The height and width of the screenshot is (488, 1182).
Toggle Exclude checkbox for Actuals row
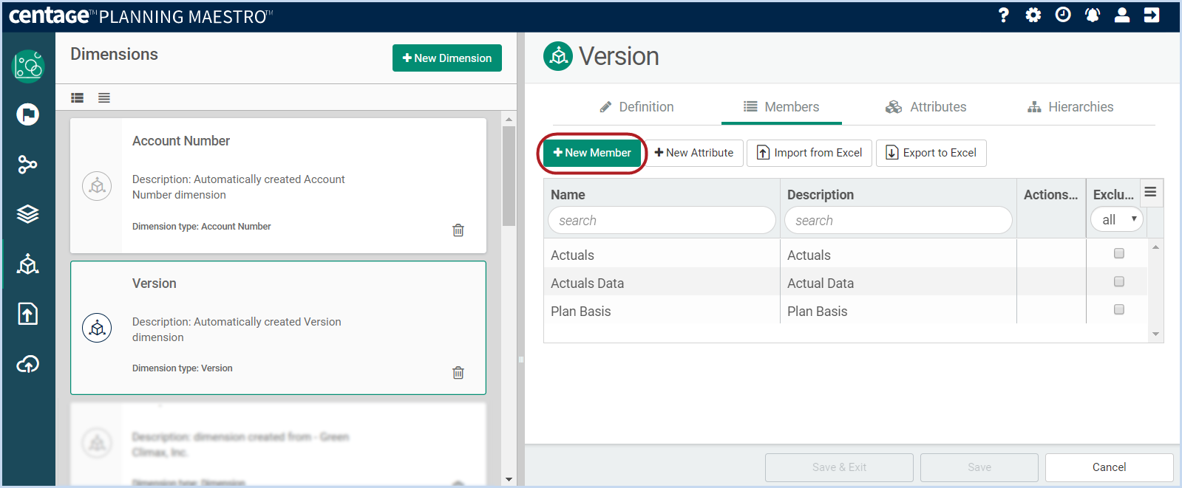(x=1119, y=254)
